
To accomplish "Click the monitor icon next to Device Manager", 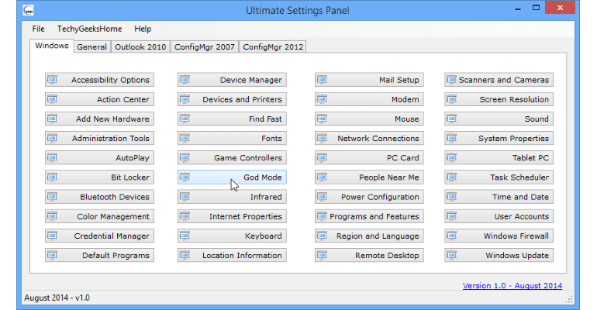I will pyautogui.click(x=185, y=80).
